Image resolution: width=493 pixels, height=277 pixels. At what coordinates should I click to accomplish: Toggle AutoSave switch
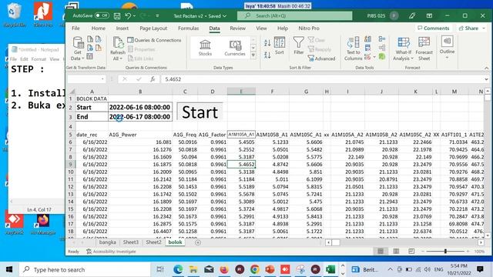[102, 15]
